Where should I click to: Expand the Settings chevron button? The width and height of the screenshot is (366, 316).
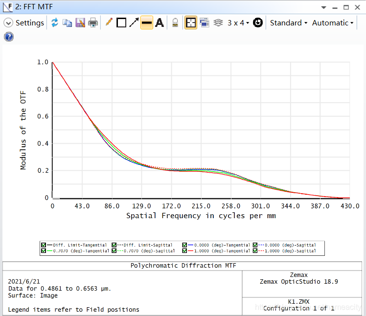8,23
